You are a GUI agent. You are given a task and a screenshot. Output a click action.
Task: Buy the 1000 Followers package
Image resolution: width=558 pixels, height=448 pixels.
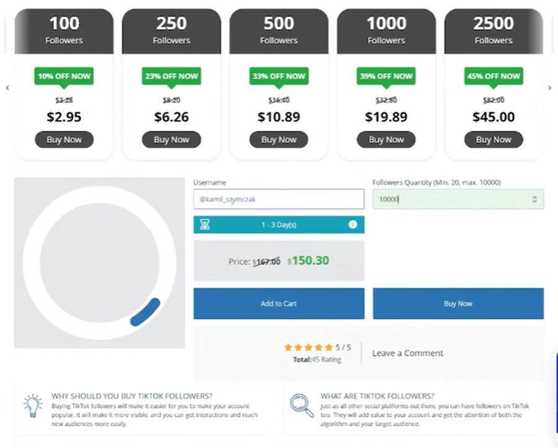pyautogui.click(x=386, y=140)
